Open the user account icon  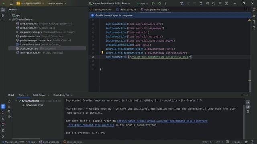226,4
